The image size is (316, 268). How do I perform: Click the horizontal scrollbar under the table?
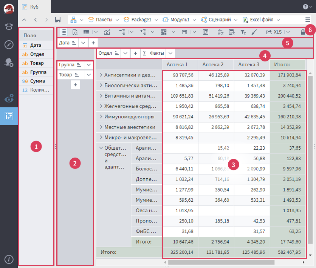click(221, 262)
